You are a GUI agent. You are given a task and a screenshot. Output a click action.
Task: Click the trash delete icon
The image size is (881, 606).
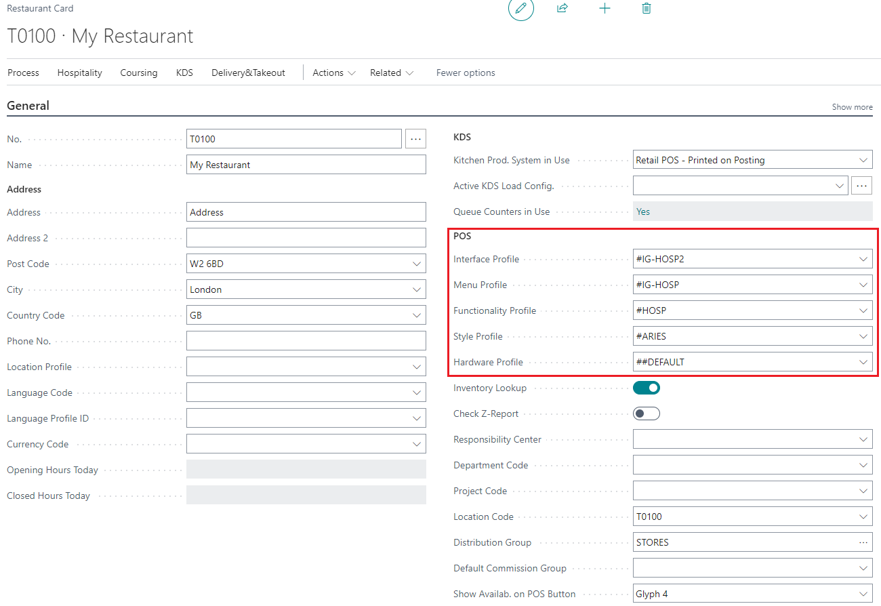click(x=647, y=9)
